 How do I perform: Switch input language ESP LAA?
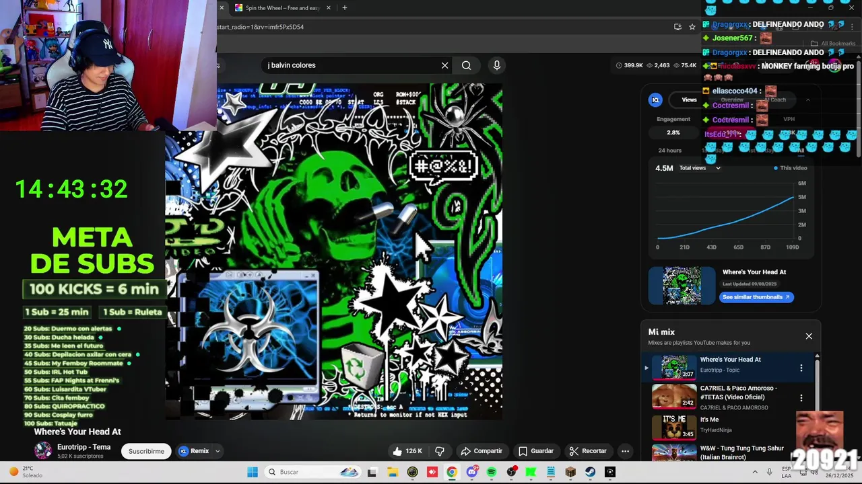pos(787,472)
